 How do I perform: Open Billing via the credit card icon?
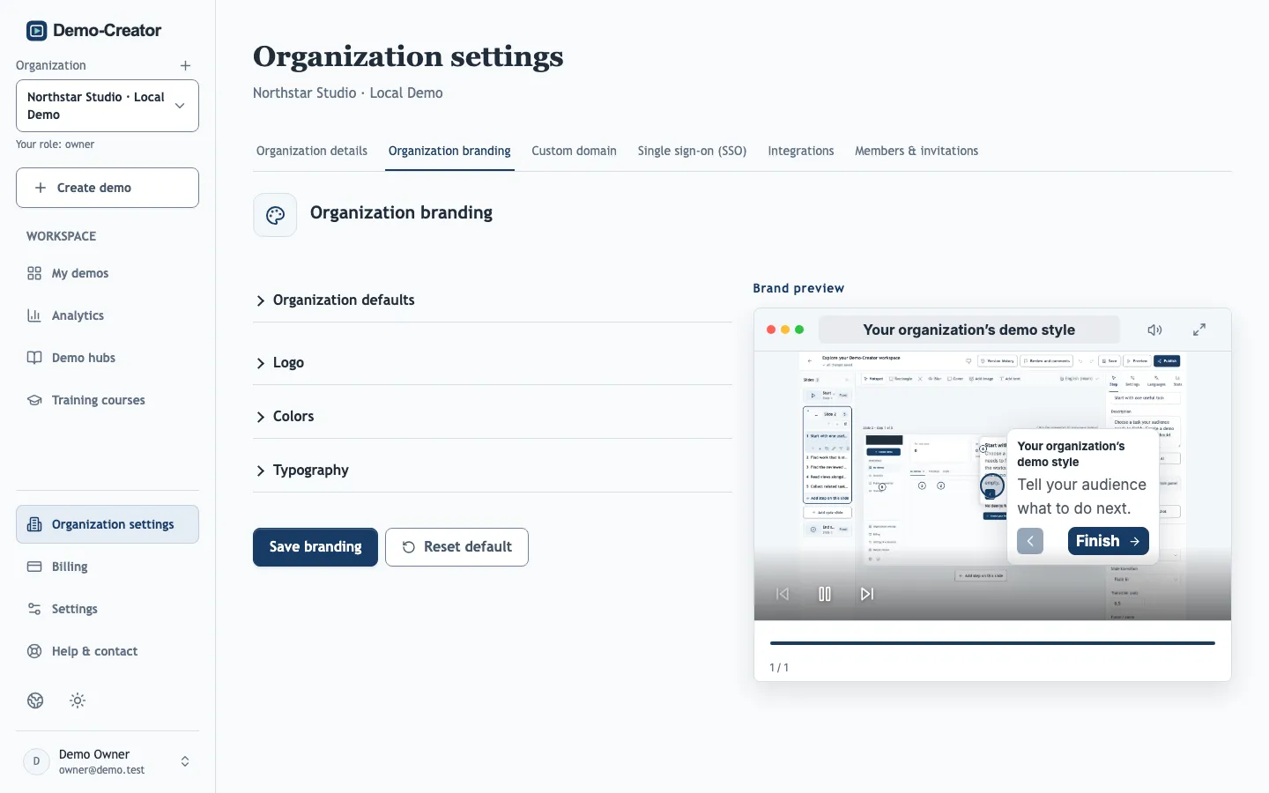[x=34, y=567]
